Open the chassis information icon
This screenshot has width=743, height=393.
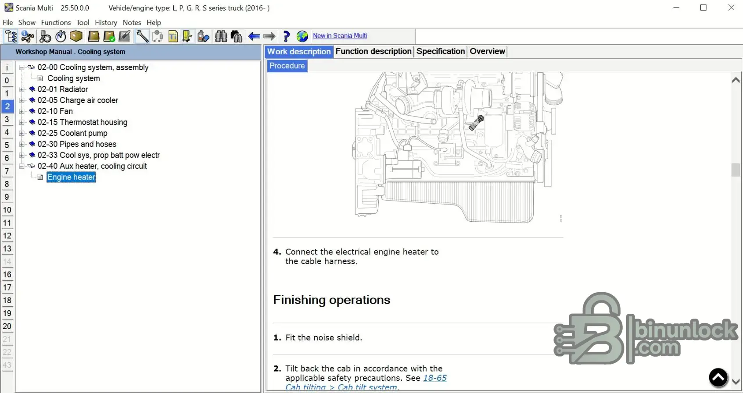28,36
